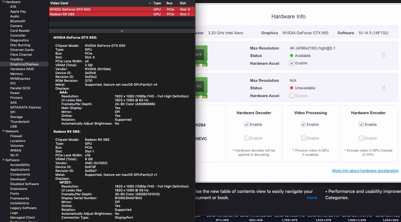Image resolution: width=401 pixels, height=222 pixels.
Task: Toggle HEVC Video Processing Enable checkbox
Action: coord(303,138)
